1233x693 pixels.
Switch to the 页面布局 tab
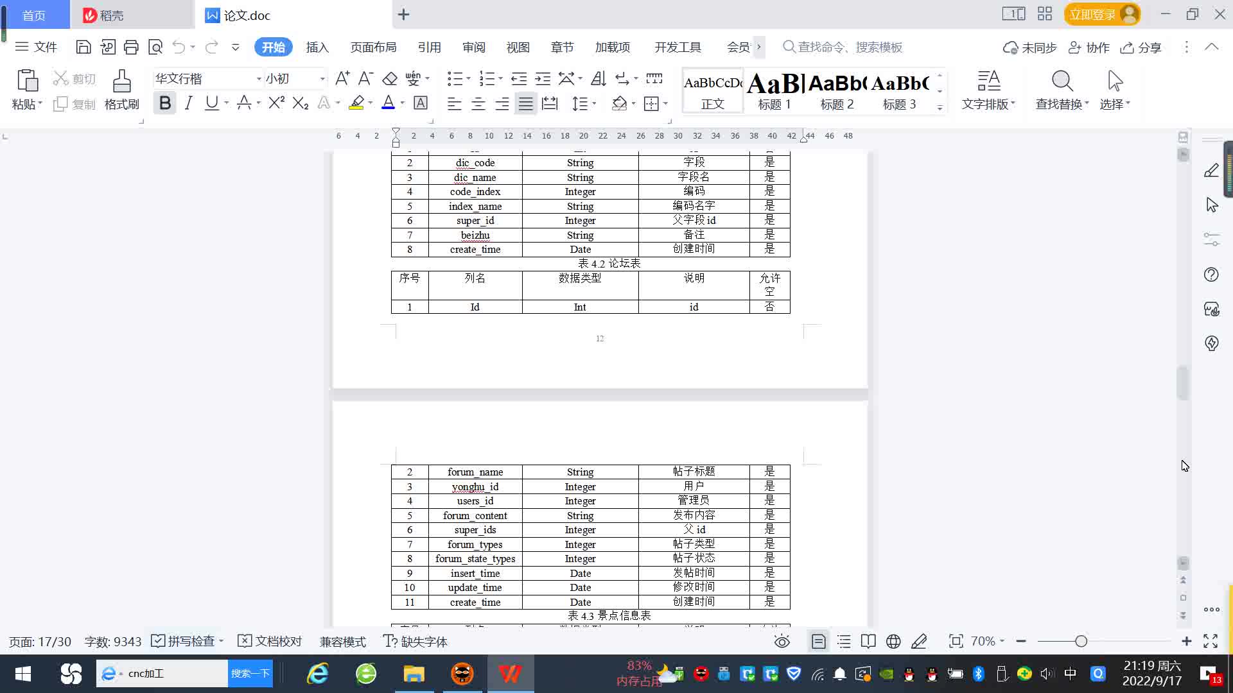coord(373,47)
